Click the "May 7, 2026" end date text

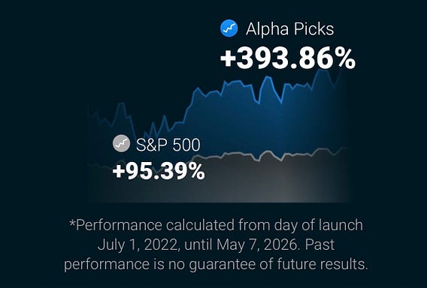pyautogui.click(x=256, y=245)
